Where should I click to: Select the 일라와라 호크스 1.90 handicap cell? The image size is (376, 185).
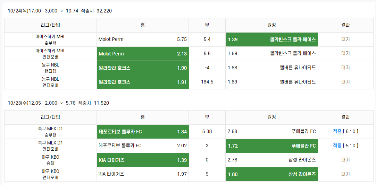tap(143, 68)
